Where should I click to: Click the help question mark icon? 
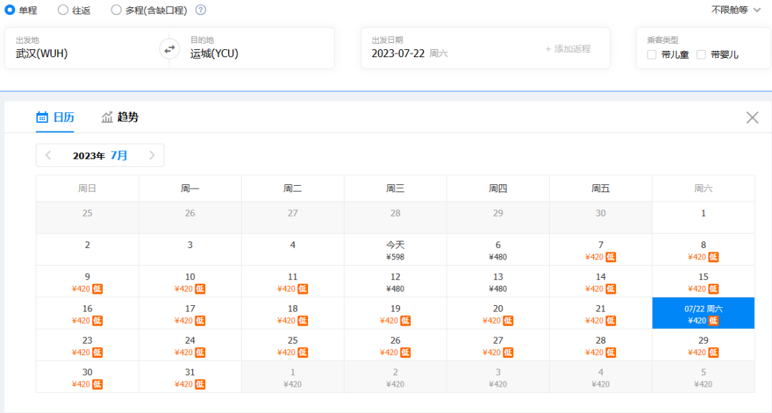click(x=201, y=10)
